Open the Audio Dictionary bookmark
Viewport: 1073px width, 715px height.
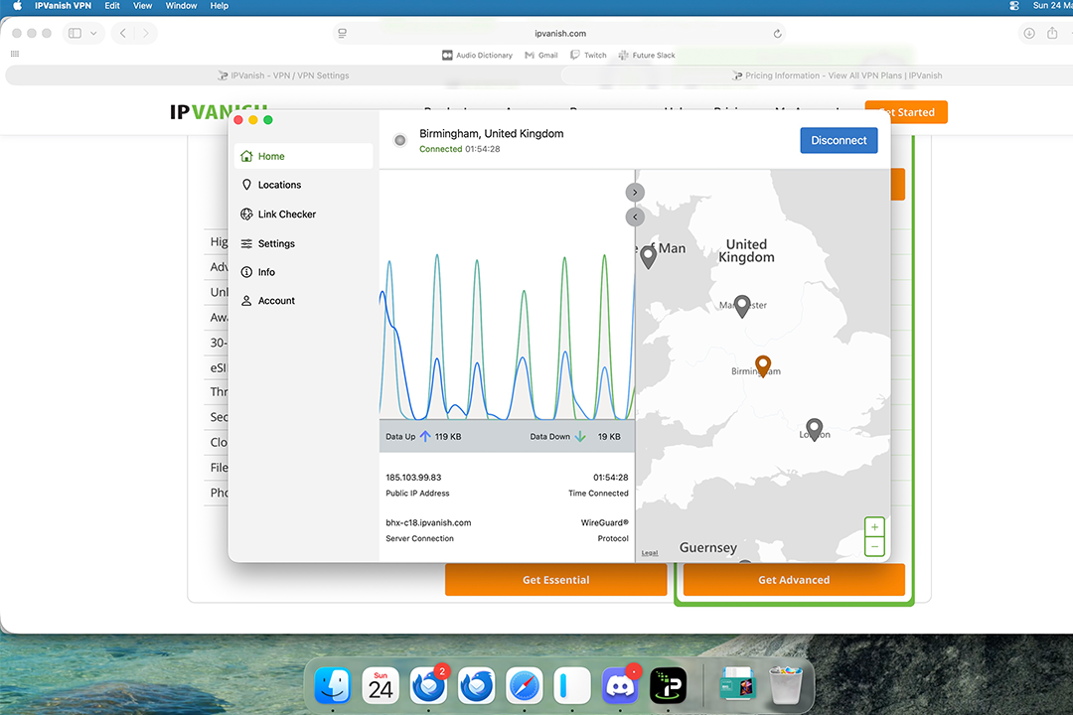[x=477, y=56]
